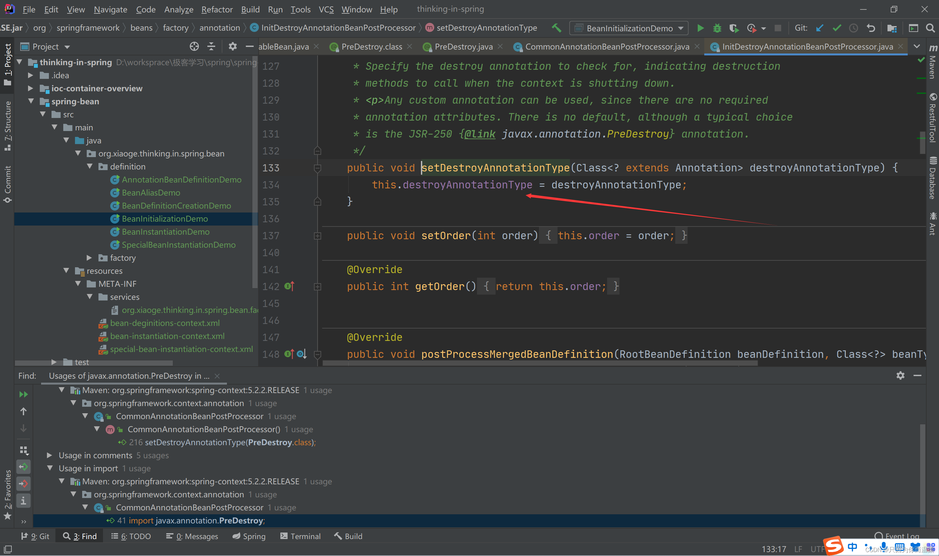The width and height of the screenshot is (939, 556).
Task: Open the VCS menu
Action: [326, 9]
